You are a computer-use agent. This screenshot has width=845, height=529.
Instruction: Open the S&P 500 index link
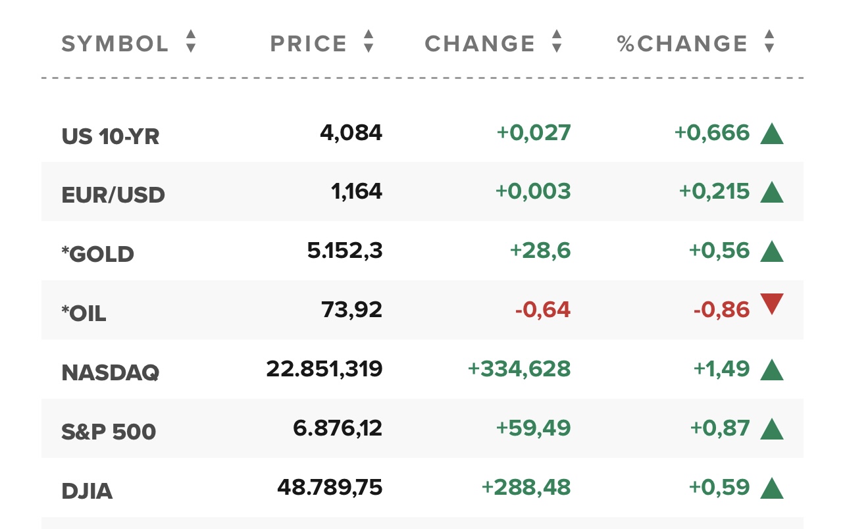[109, 432]
